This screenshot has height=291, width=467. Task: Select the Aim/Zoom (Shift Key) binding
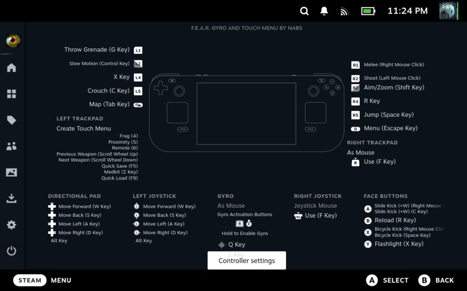[x=394, y=87]
